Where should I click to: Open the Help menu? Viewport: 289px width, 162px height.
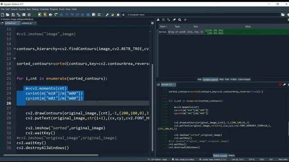click(x=74, y=9)
